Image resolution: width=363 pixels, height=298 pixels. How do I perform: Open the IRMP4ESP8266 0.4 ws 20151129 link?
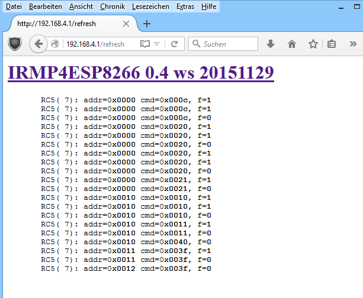click(141, 73)
